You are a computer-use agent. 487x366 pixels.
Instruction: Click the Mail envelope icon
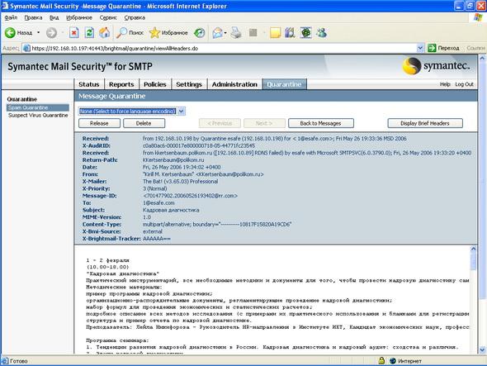click(217, 33)
